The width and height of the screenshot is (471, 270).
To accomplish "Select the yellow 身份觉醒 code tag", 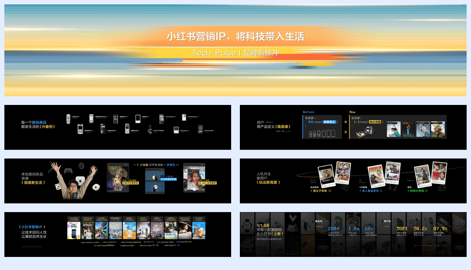I will click(x=375, y=122).
